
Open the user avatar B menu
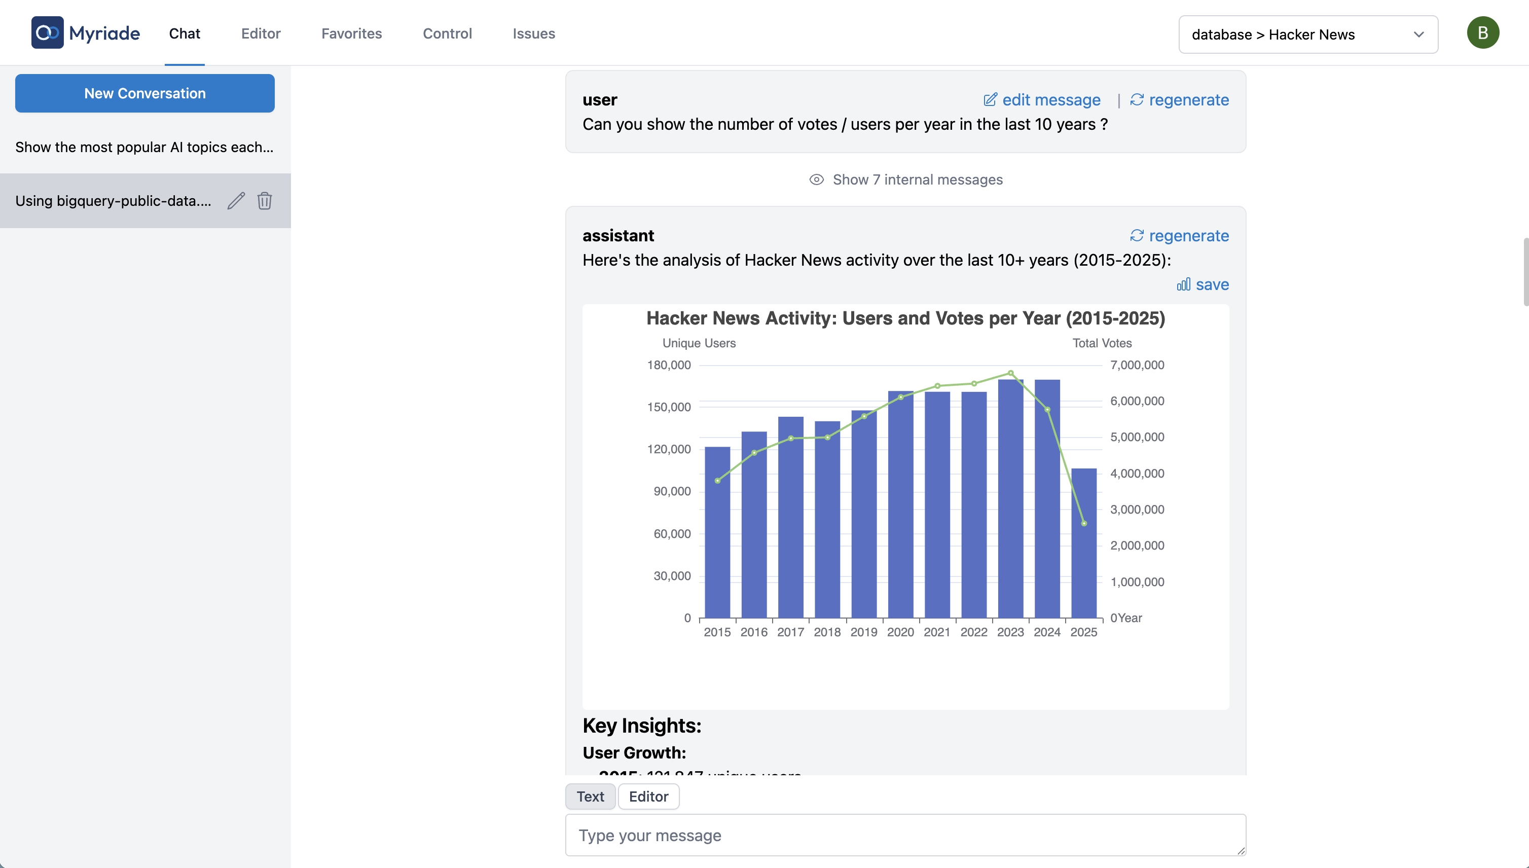(1483, 33)
